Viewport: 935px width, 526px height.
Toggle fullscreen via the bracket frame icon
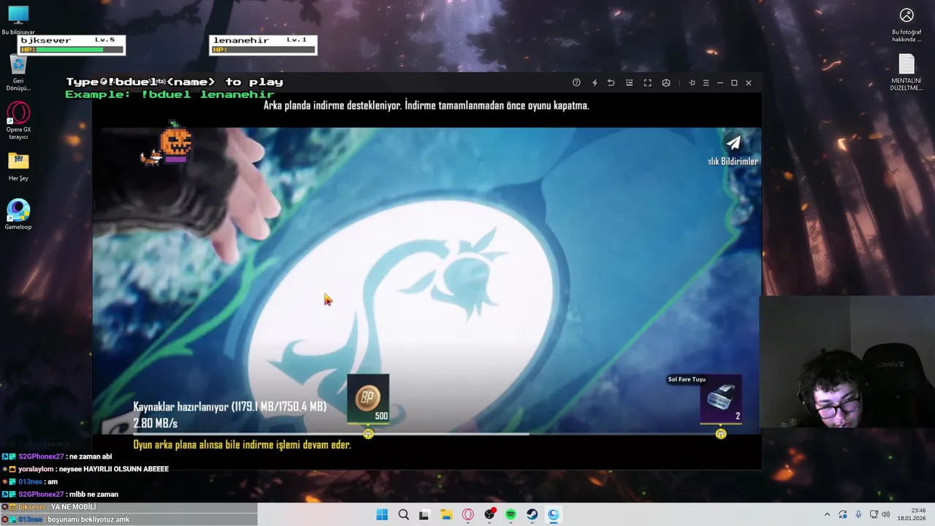pyautogui.click(x=647, y=83)
